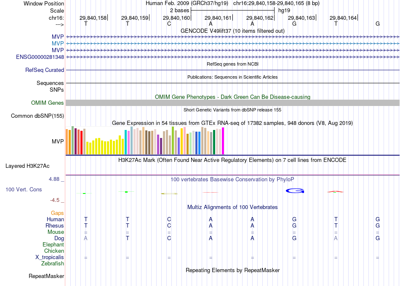Click the Chicken species label
400x286 pixels.
[54, 251]
